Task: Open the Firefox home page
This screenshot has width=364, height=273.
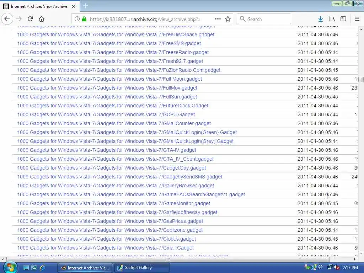Action: 42,19
